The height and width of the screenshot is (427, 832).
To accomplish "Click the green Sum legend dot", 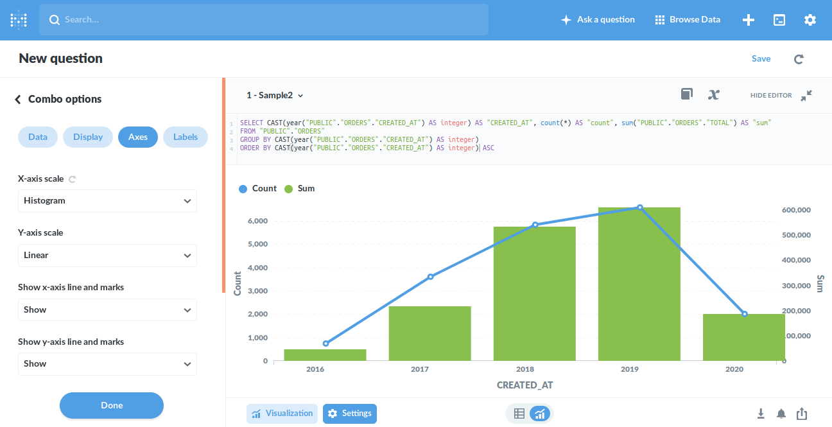I will (288, 189).
